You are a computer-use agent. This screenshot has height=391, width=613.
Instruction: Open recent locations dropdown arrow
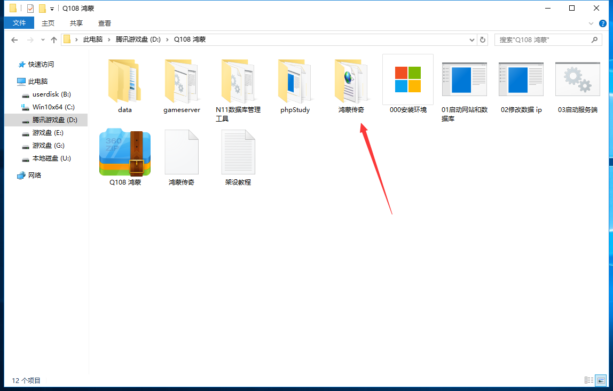[x=43, y=40]
